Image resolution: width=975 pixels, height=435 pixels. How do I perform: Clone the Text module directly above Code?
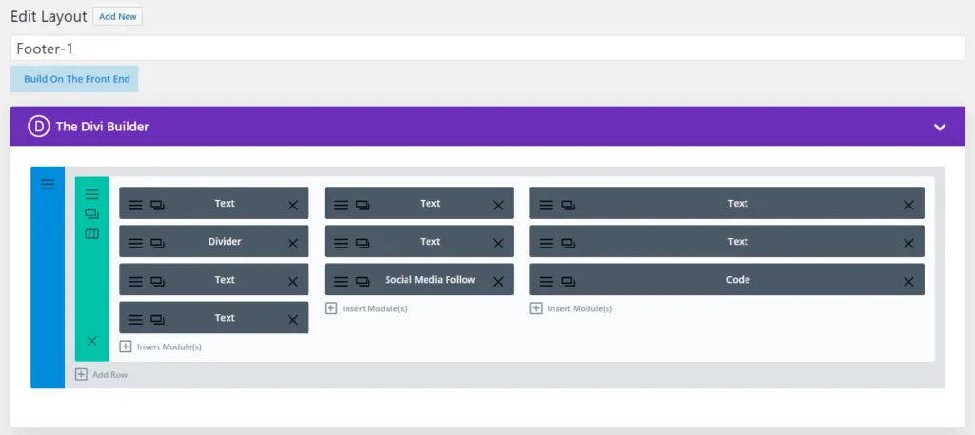567,243
